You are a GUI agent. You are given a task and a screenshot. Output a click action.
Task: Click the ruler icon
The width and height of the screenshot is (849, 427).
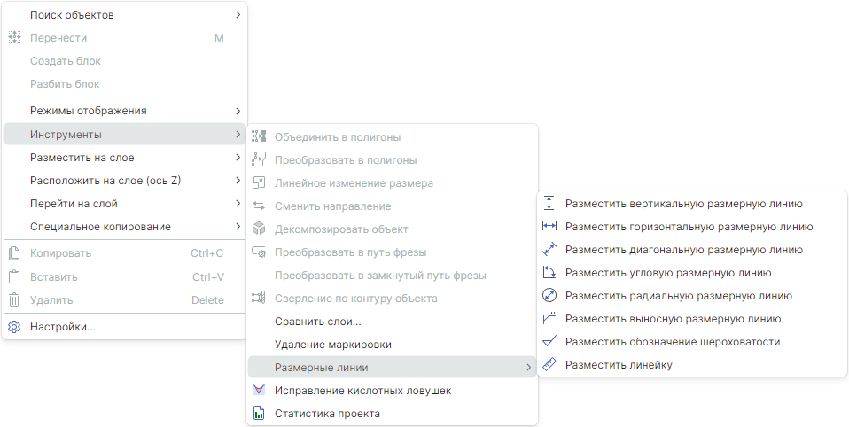pyautogui.click(x=549, y=364)
